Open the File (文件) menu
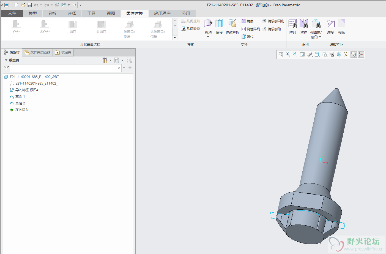 pos(12,13)
